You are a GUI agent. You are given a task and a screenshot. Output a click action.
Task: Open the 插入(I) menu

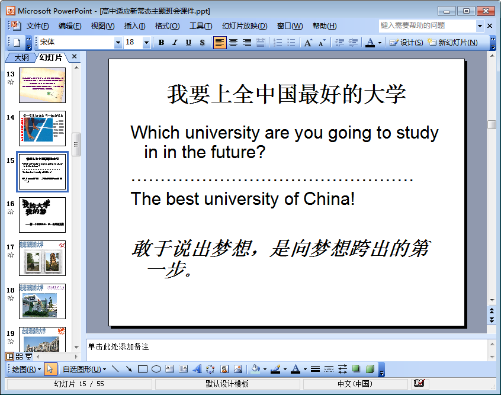[x=134, y=26]
